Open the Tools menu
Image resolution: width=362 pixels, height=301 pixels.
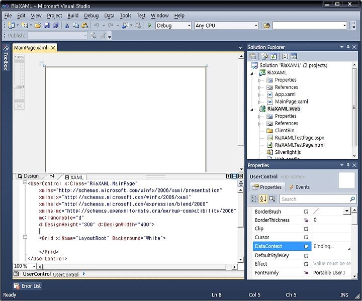coord(125,16)
